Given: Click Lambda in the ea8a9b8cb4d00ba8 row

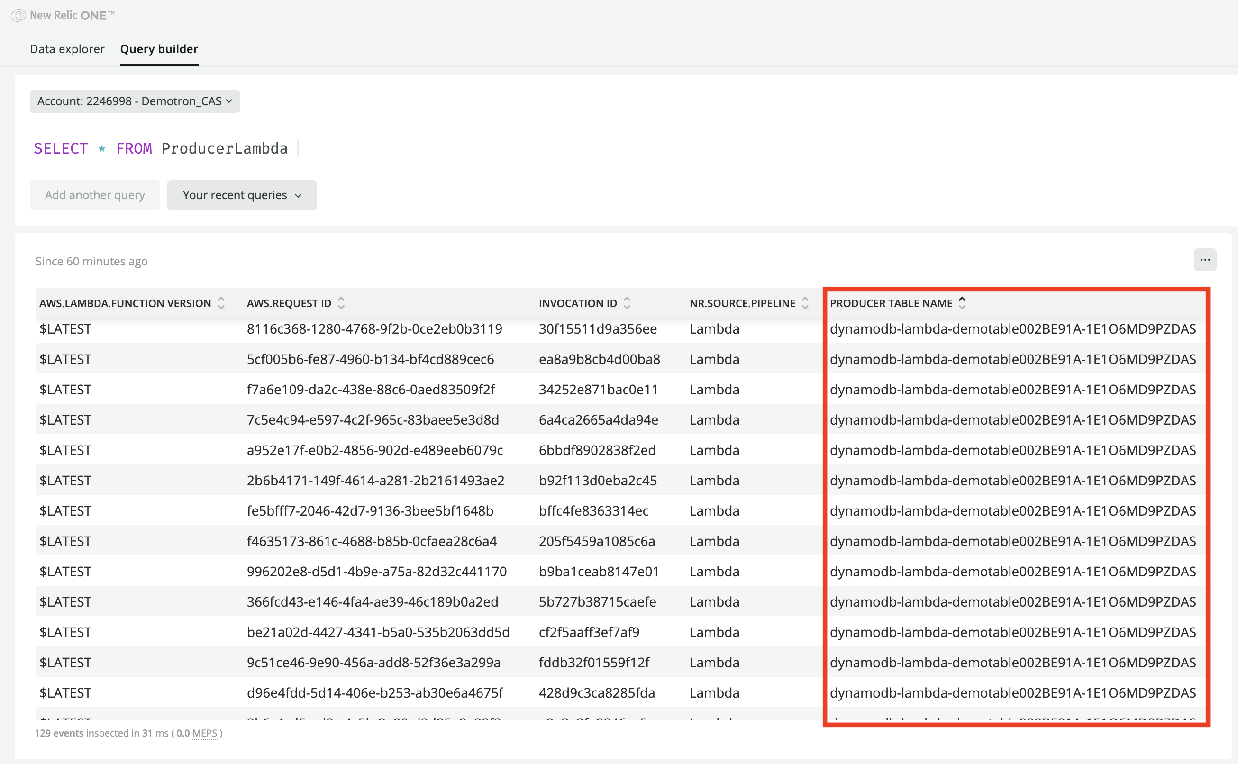Looking at the screenshot, I should tap(714, 359).
